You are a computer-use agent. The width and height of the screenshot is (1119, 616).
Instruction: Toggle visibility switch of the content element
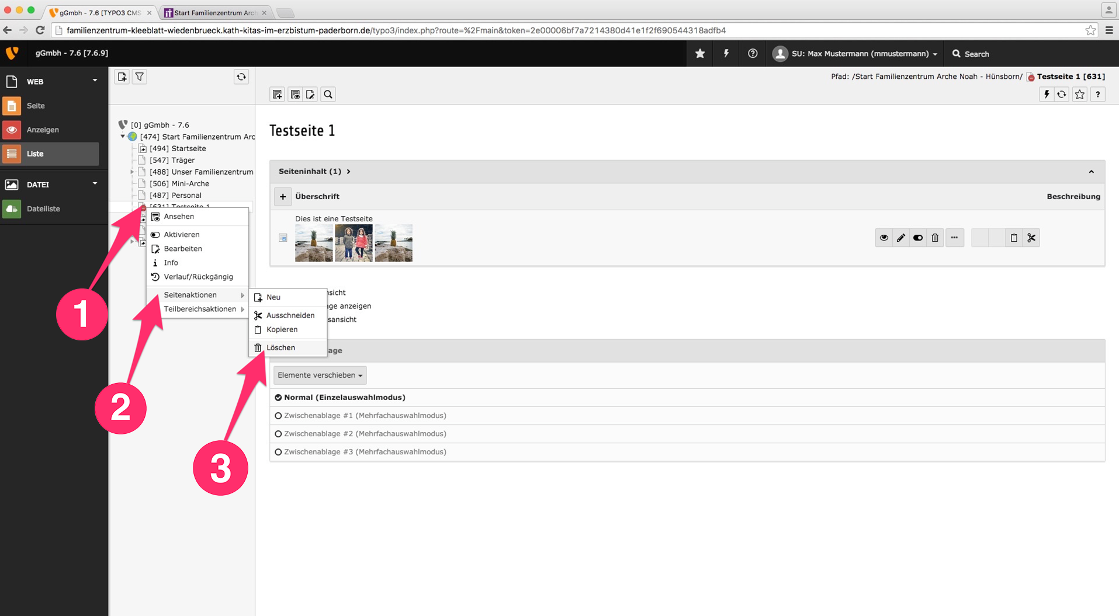pos(918,238)
